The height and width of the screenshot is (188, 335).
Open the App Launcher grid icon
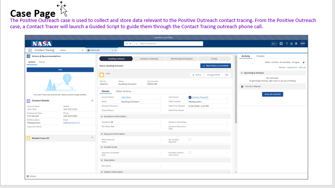(x=30, y=50)
